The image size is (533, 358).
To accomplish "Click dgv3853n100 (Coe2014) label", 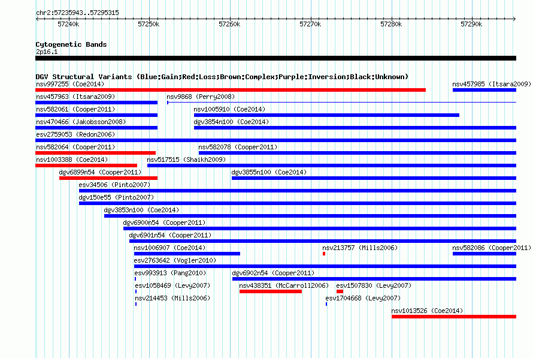I will [x=141, y=210].
